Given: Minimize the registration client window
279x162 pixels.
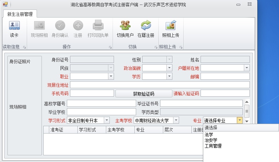Looking at the screenshot, I should tap(239, 5).
